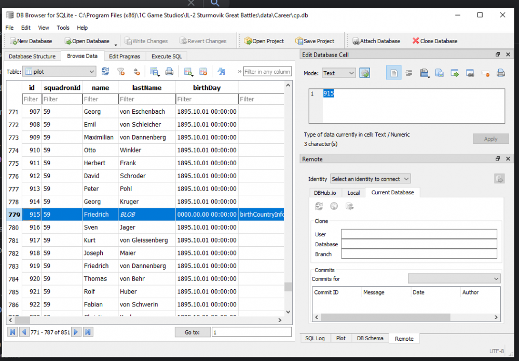Screen dimensions: 519x361
Task: Open the Tools menu
Action: tap(63, 28)
